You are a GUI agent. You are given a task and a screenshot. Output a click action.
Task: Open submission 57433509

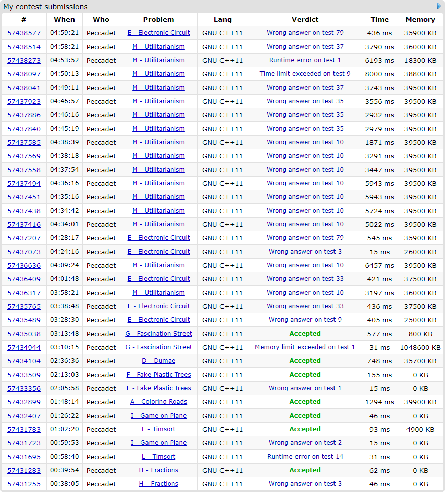pos(24,375)
